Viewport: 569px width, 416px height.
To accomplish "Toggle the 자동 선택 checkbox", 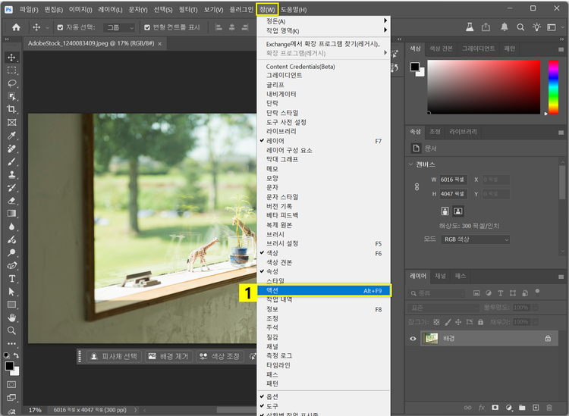I will pyautogui.click(x=60, y=27).
